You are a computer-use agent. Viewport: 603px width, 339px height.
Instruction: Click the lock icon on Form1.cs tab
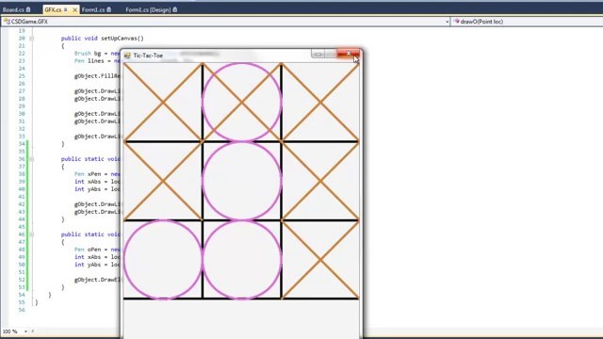(x=109, y=9)
